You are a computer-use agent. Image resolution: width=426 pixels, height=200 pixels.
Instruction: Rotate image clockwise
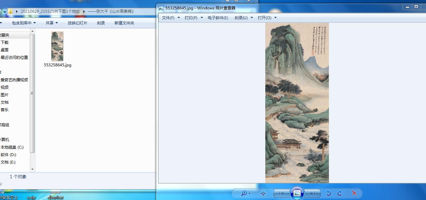[340, 193]
